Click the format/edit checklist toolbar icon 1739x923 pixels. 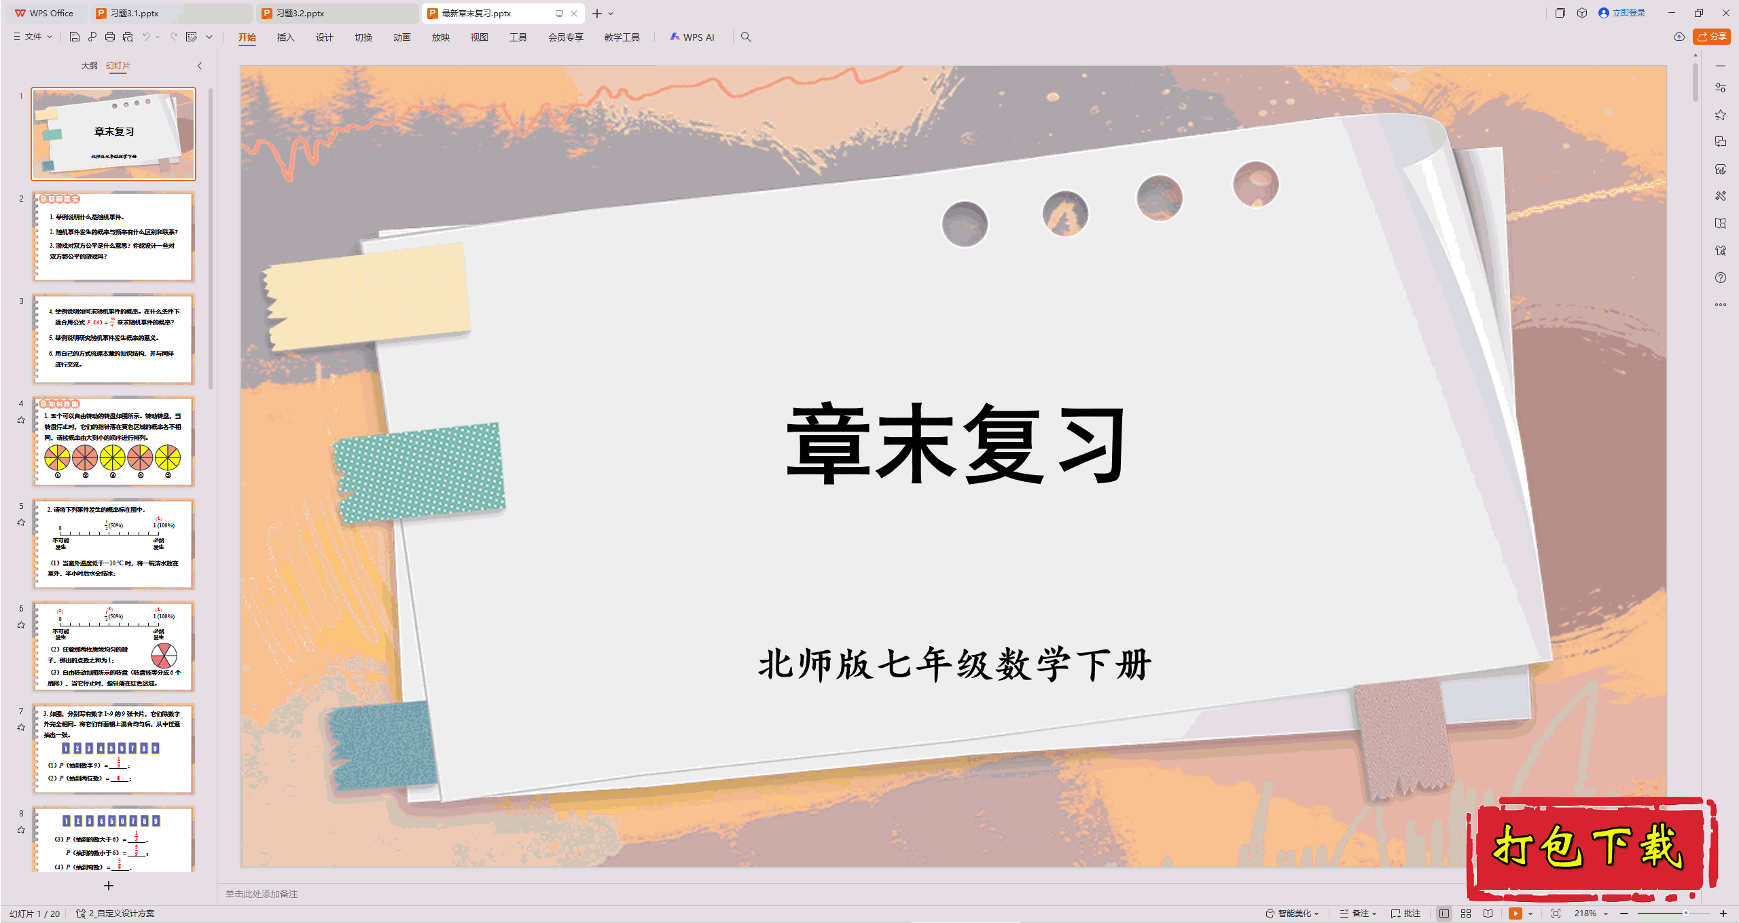(192, 37)
